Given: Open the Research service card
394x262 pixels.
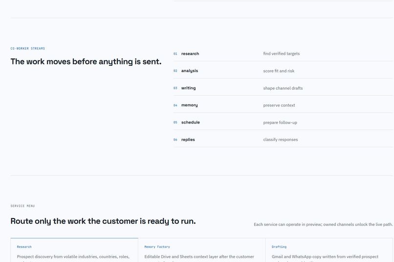Looking at the screenshot, I should click(x=74, y=250).
